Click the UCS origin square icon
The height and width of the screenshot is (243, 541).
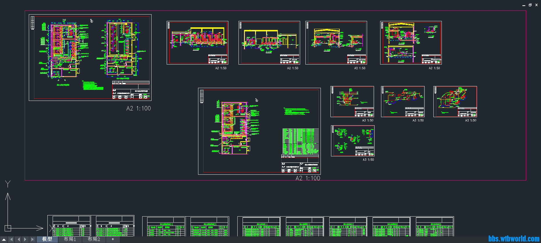[x=8, y=228]
